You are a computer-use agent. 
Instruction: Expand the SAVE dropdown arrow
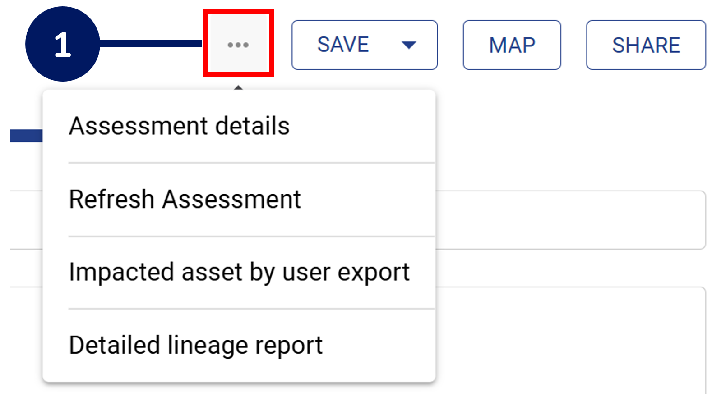409,45
